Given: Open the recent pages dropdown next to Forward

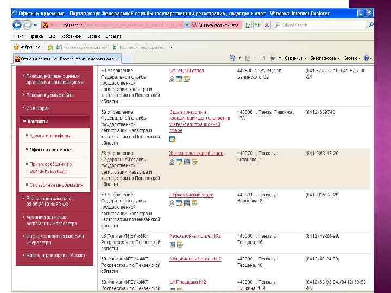Looking at the screenshot, I should point(35,25).
